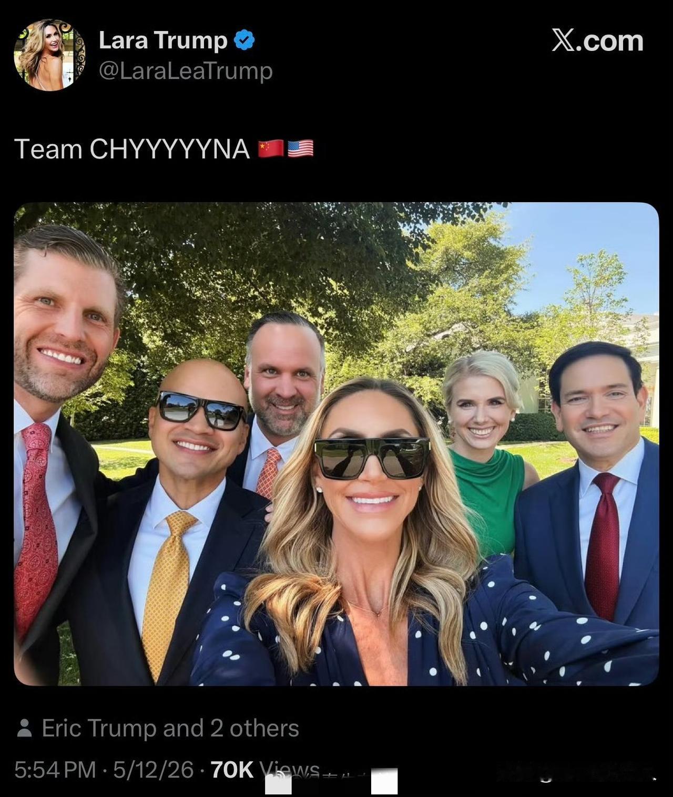Click the yellow tie in the photo
673x797 pixels.
[168, 588]
